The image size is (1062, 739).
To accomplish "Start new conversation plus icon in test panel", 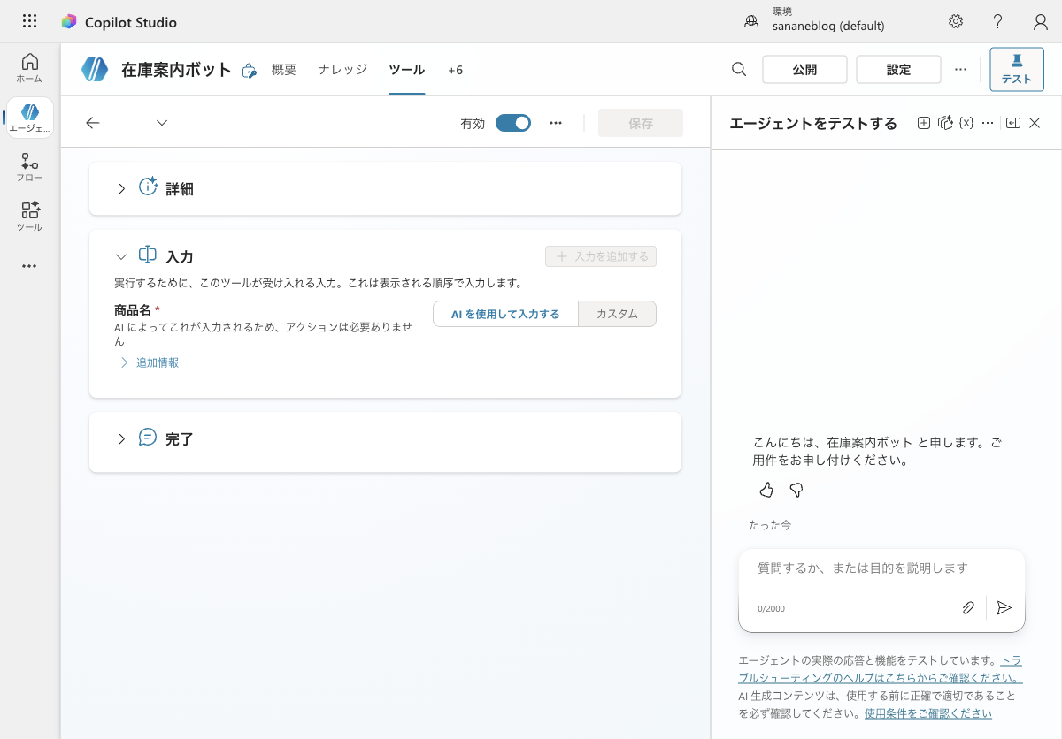I will [x=924, y=123].
